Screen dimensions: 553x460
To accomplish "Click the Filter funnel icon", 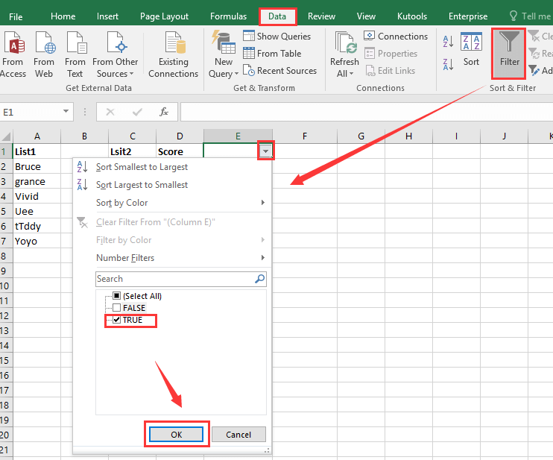I will point(510,46).
